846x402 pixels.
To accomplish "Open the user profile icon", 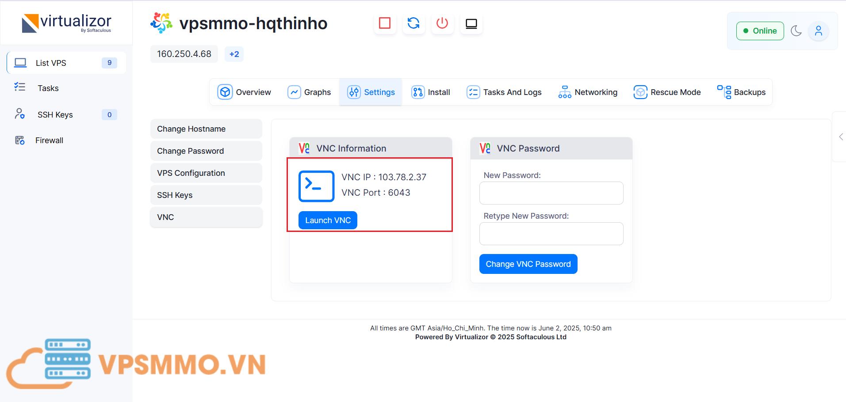I will point(818,31).
